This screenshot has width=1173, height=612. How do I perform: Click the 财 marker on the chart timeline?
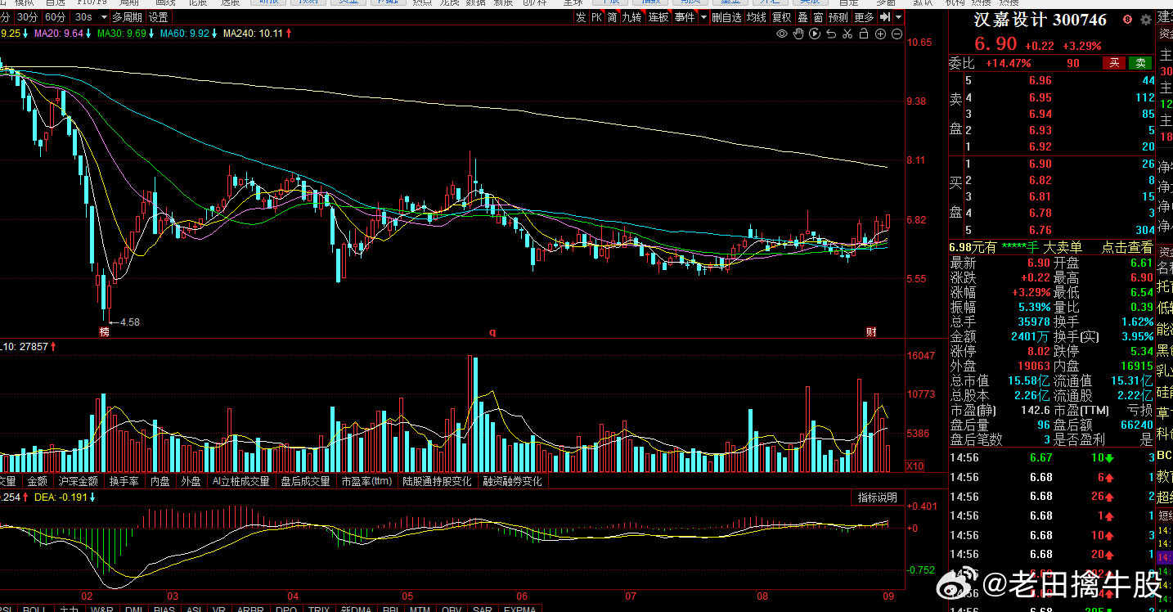point(872,332)
